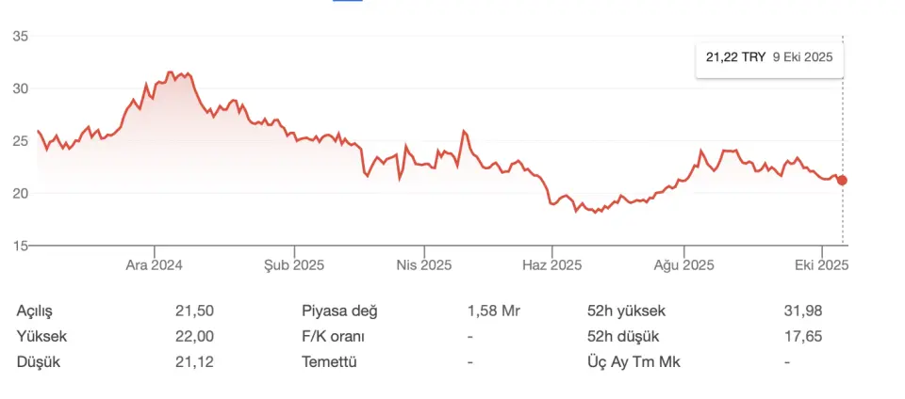Click the Üç Ay Tm Mk label
Image resolution: width=905 pixels, height=399 pixels.
(x=633, y=361)
